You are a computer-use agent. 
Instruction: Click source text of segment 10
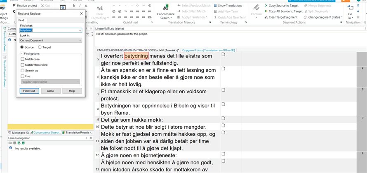(x=153, y=127)
